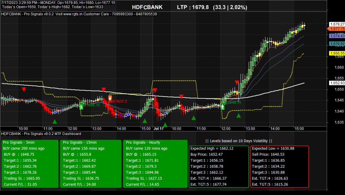Click the Target:2 : 1662.76 row
The image size is (345, 195).
(x=20, y=166)
